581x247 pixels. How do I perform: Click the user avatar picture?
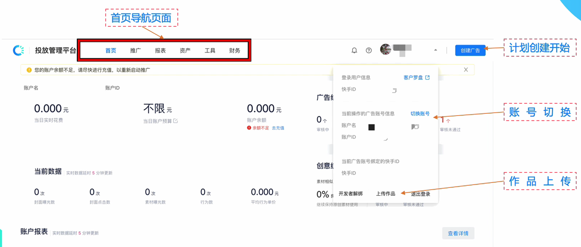(385, 49)
